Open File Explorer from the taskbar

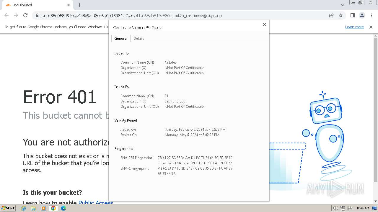[x=33, y=208]
